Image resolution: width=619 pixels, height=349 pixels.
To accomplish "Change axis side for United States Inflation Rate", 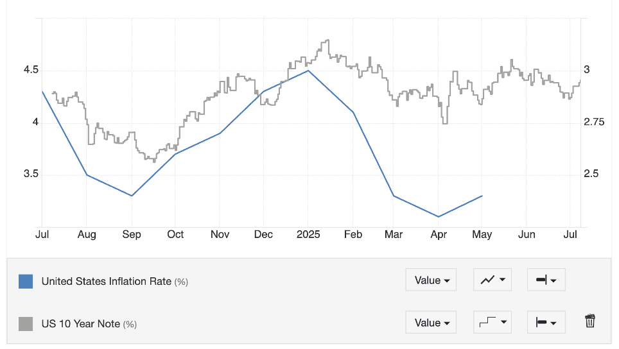I will 546,280.
